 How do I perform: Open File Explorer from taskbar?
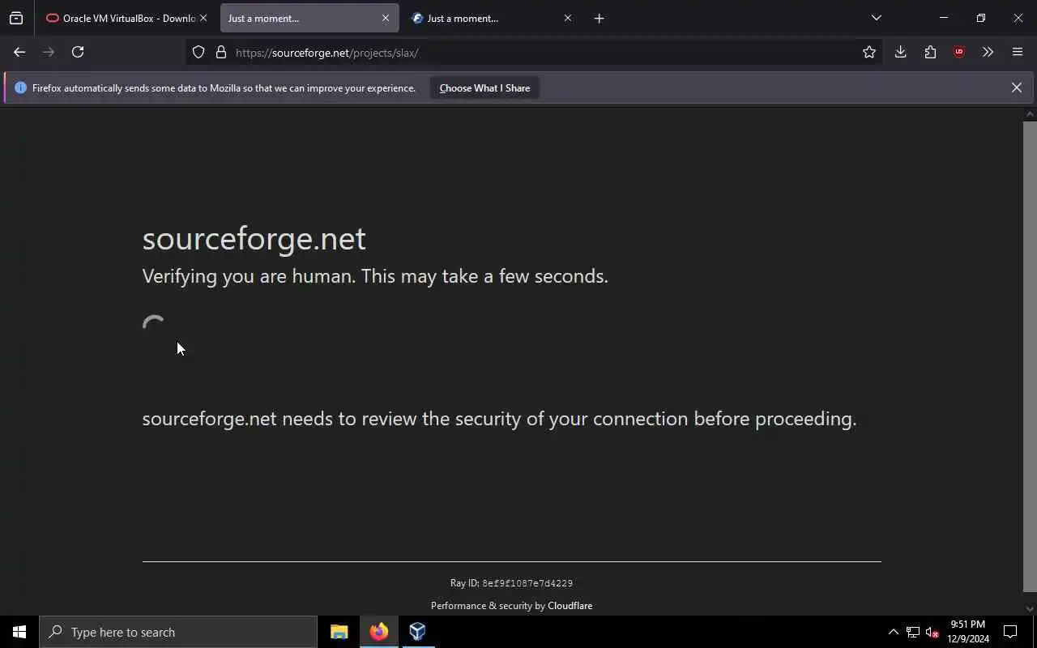coord(339,632)
